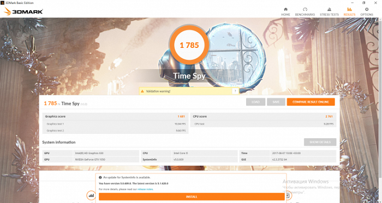
Task: Select the Results chart icon
Action: (349, 9)
